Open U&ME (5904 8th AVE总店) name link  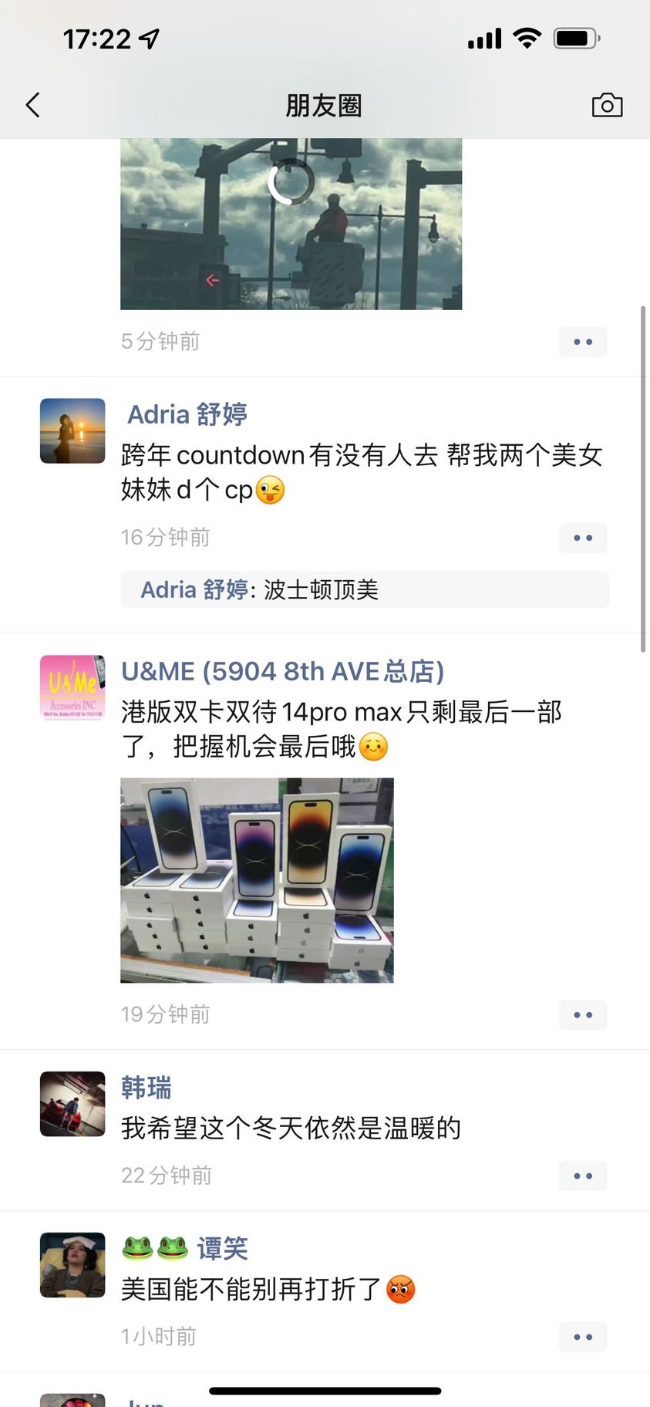[x=283, y=671]
